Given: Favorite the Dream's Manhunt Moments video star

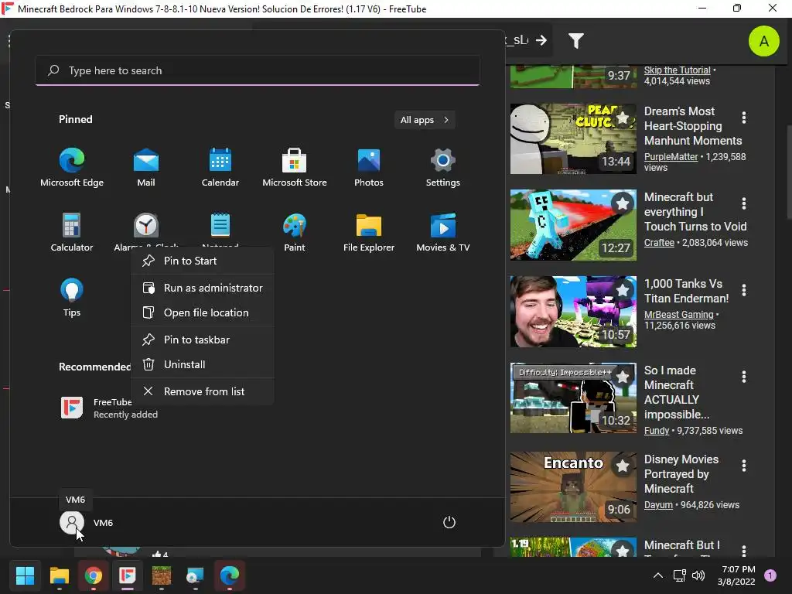Looking at the screenshot, I should click(623, 118).
